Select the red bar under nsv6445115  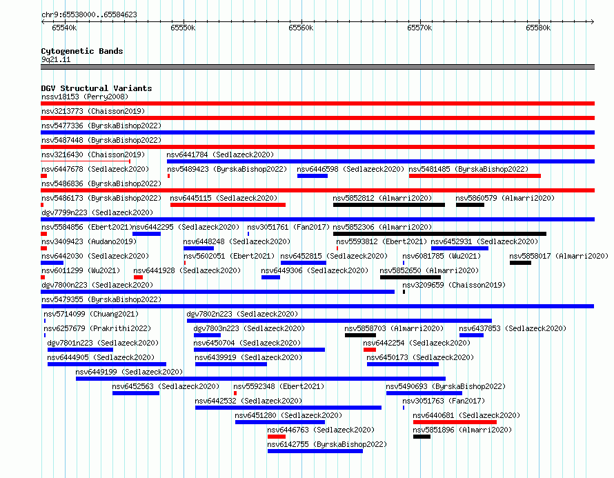(228, 205)
